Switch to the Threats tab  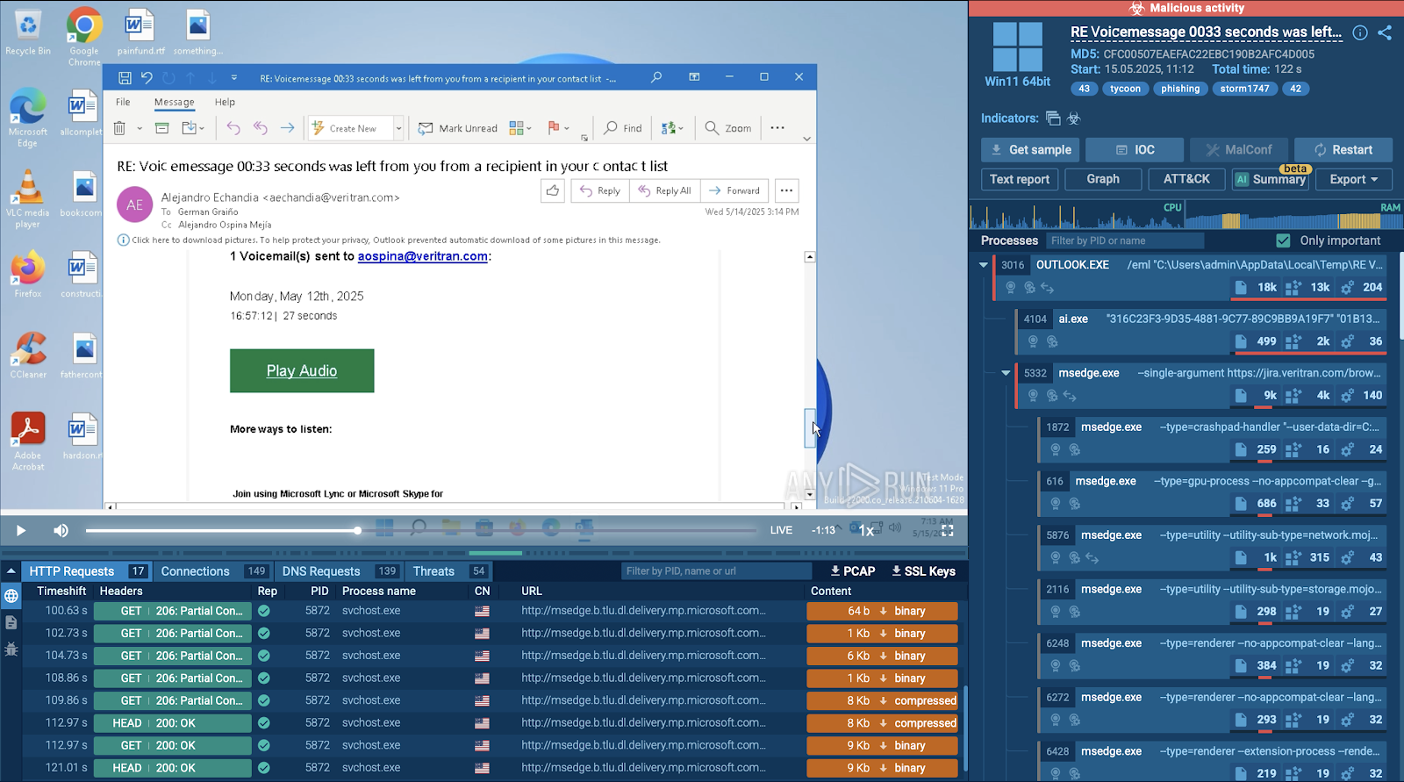coord(448,571)
